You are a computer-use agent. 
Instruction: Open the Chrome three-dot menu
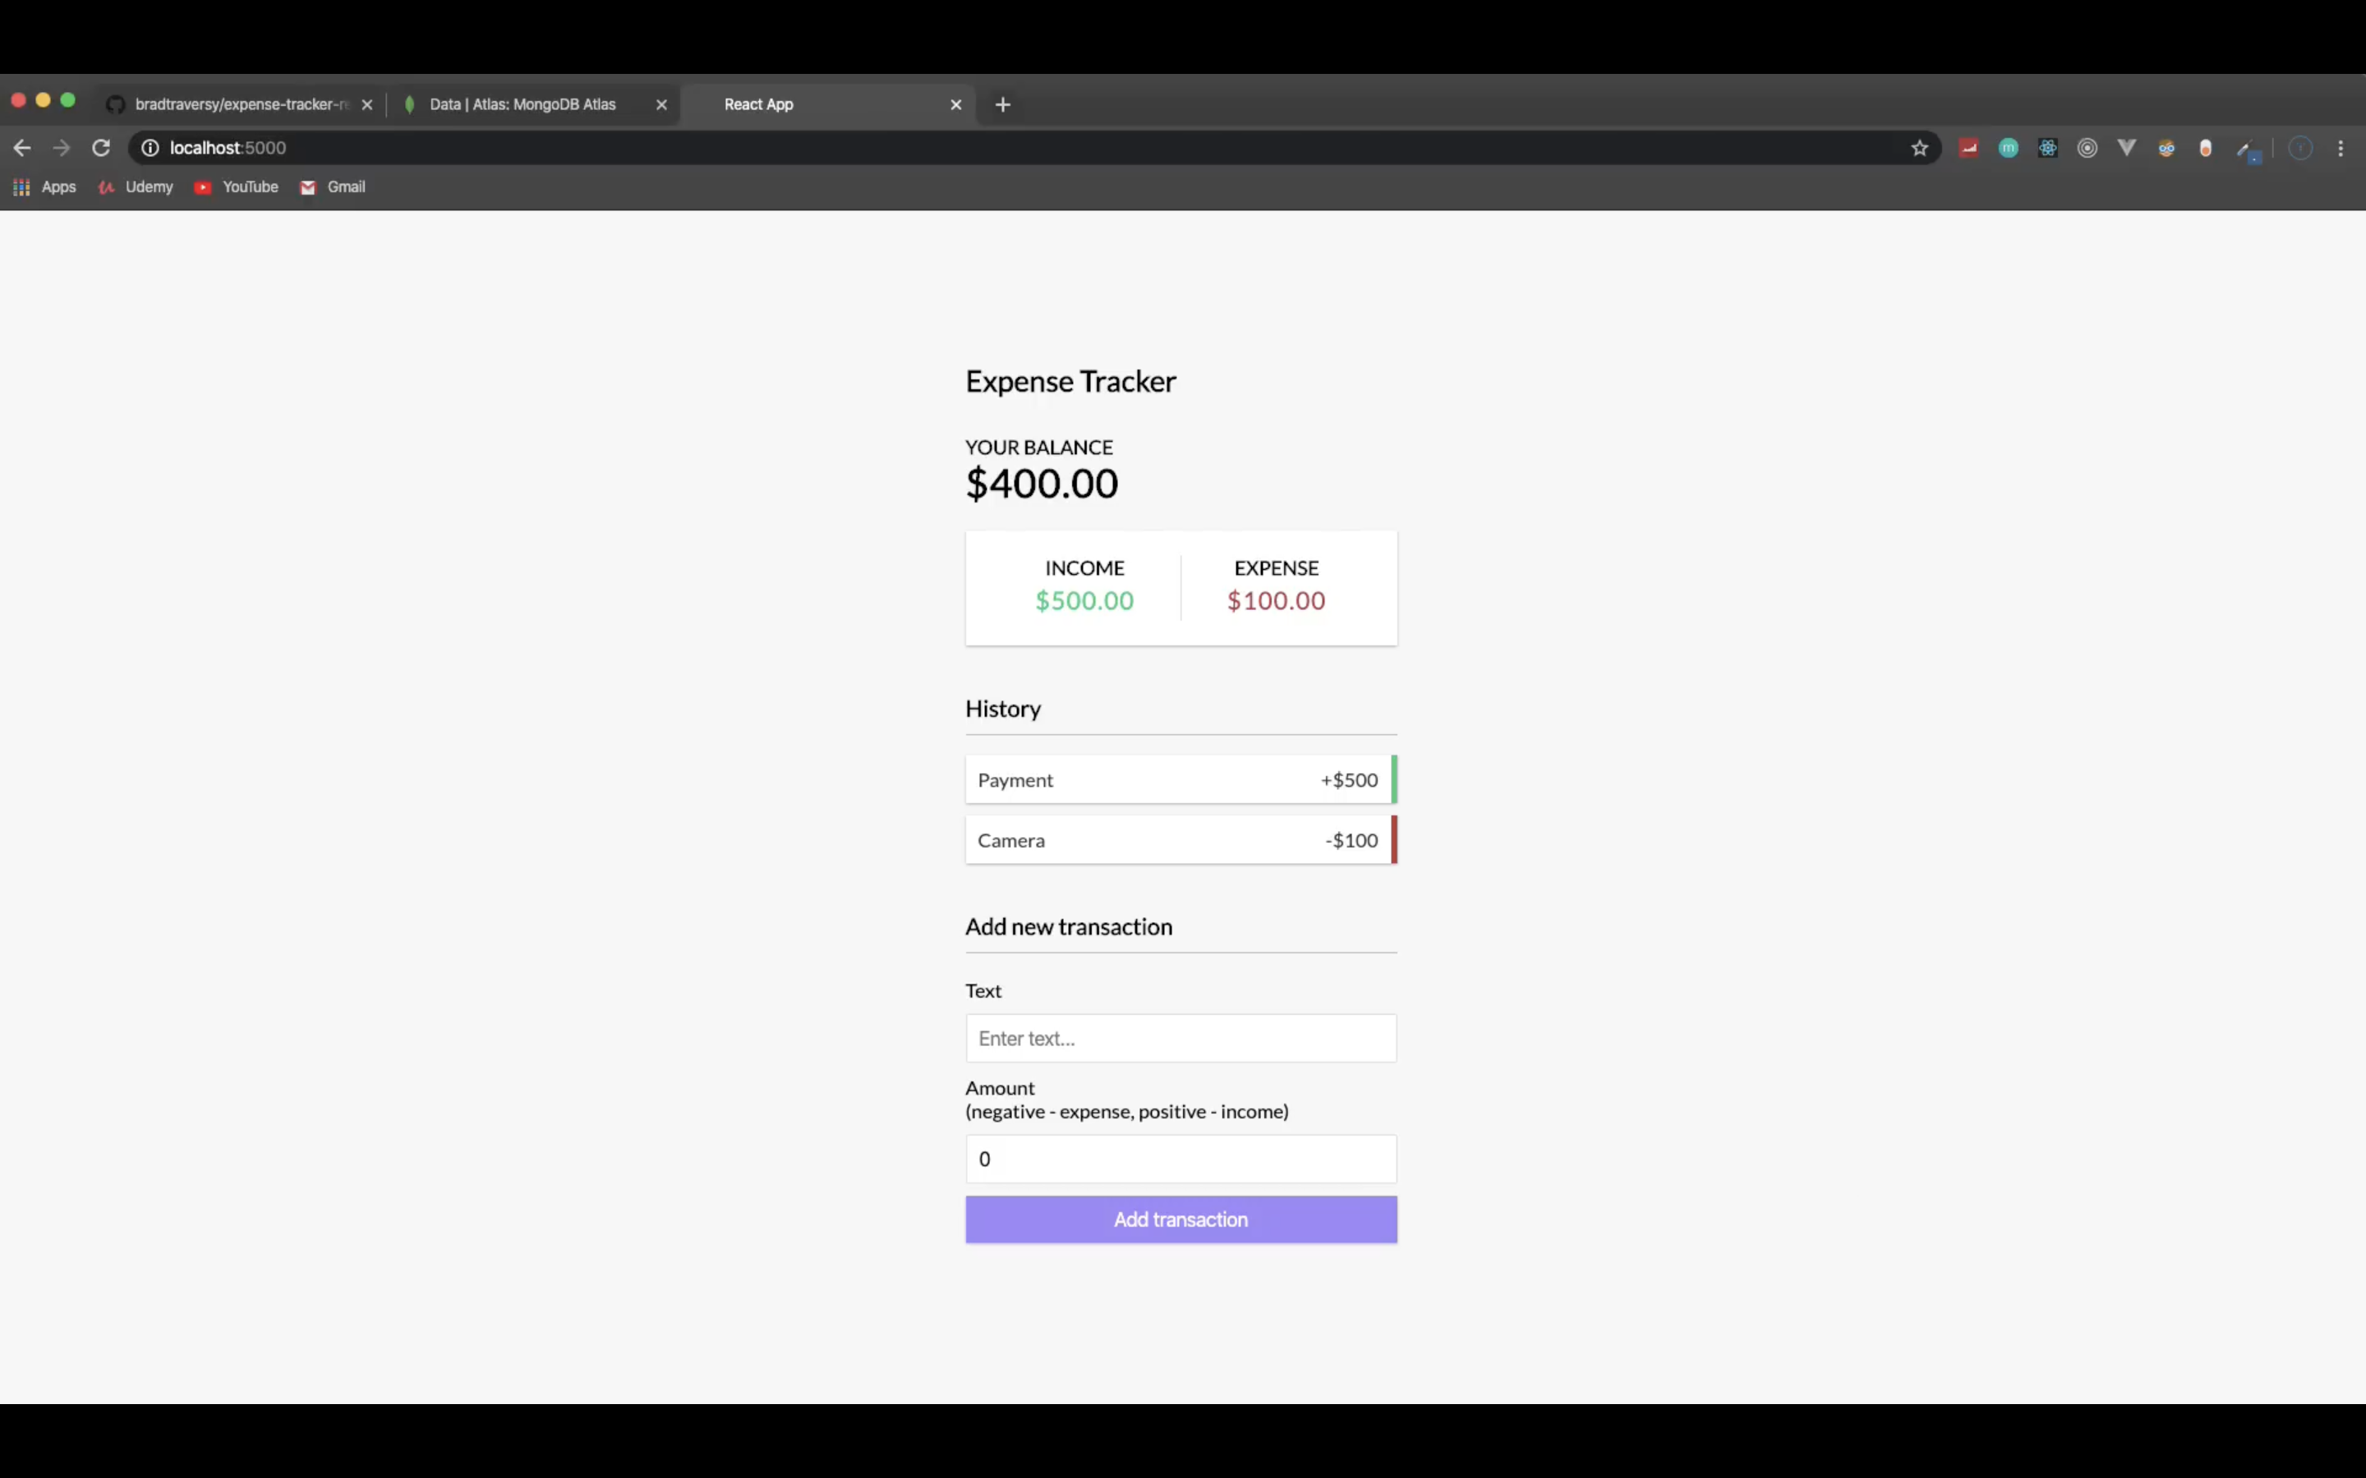2341,148
